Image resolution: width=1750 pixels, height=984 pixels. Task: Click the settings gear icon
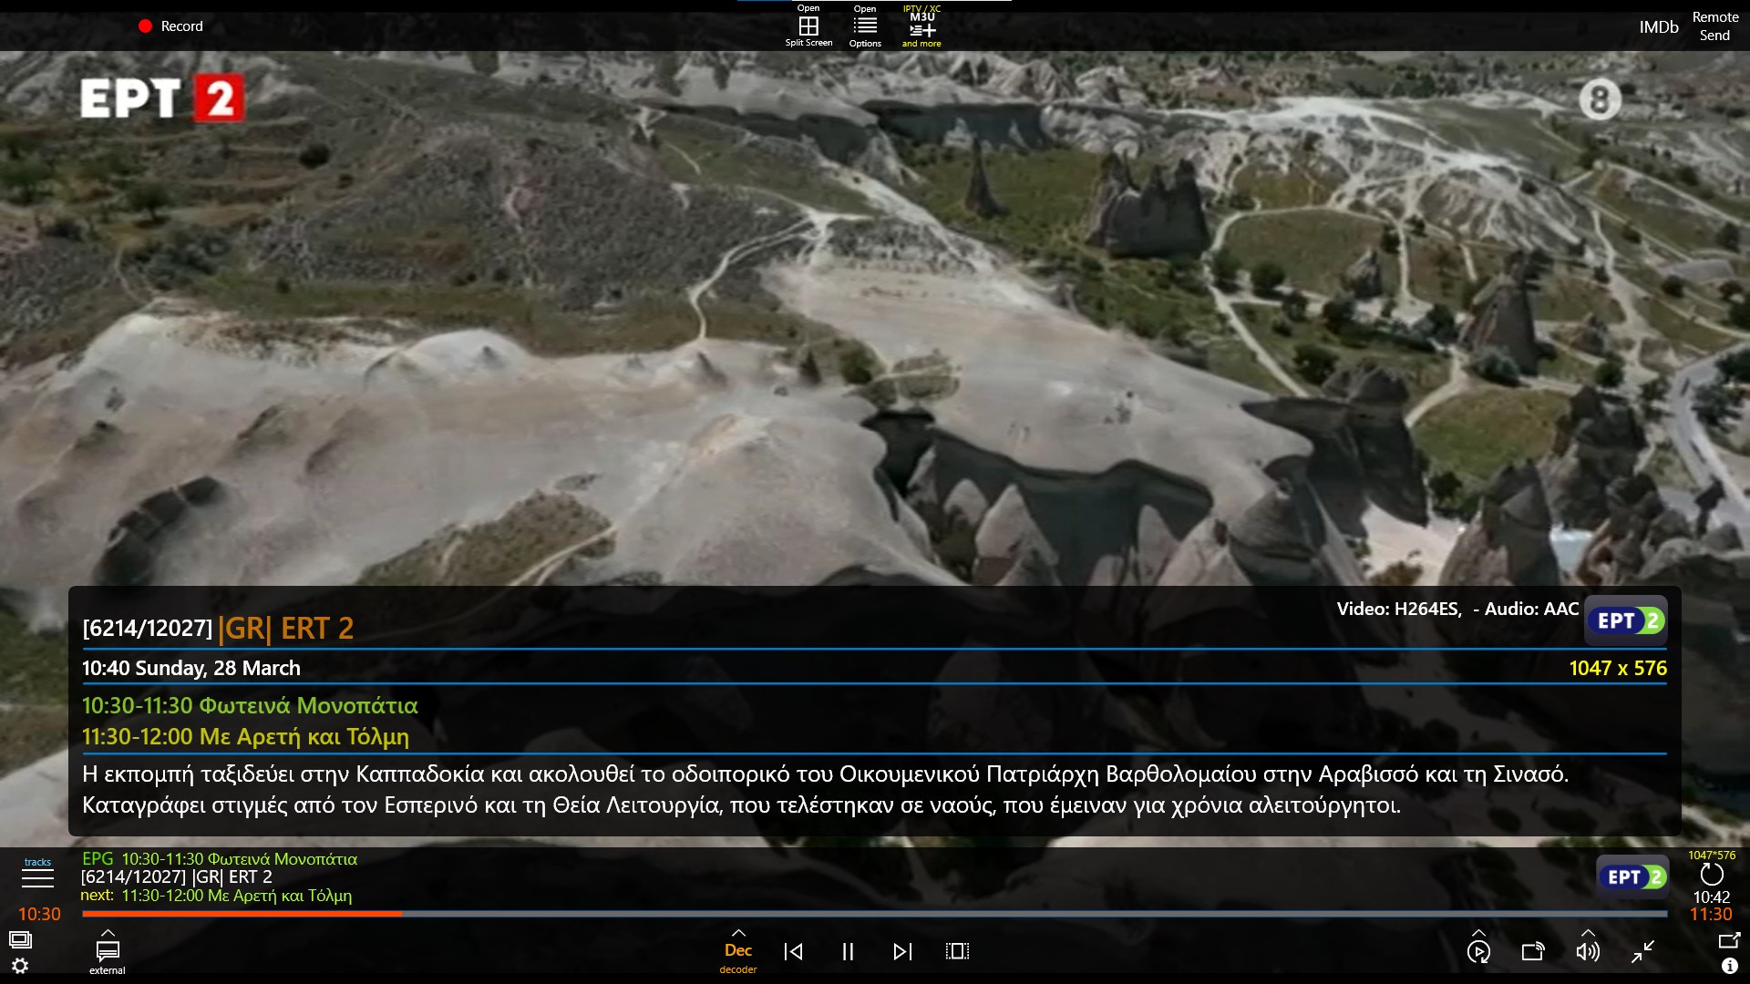(x=18, y=968)
